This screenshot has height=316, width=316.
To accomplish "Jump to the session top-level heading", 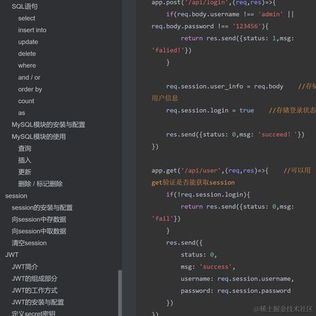I will tap(16, 196).
